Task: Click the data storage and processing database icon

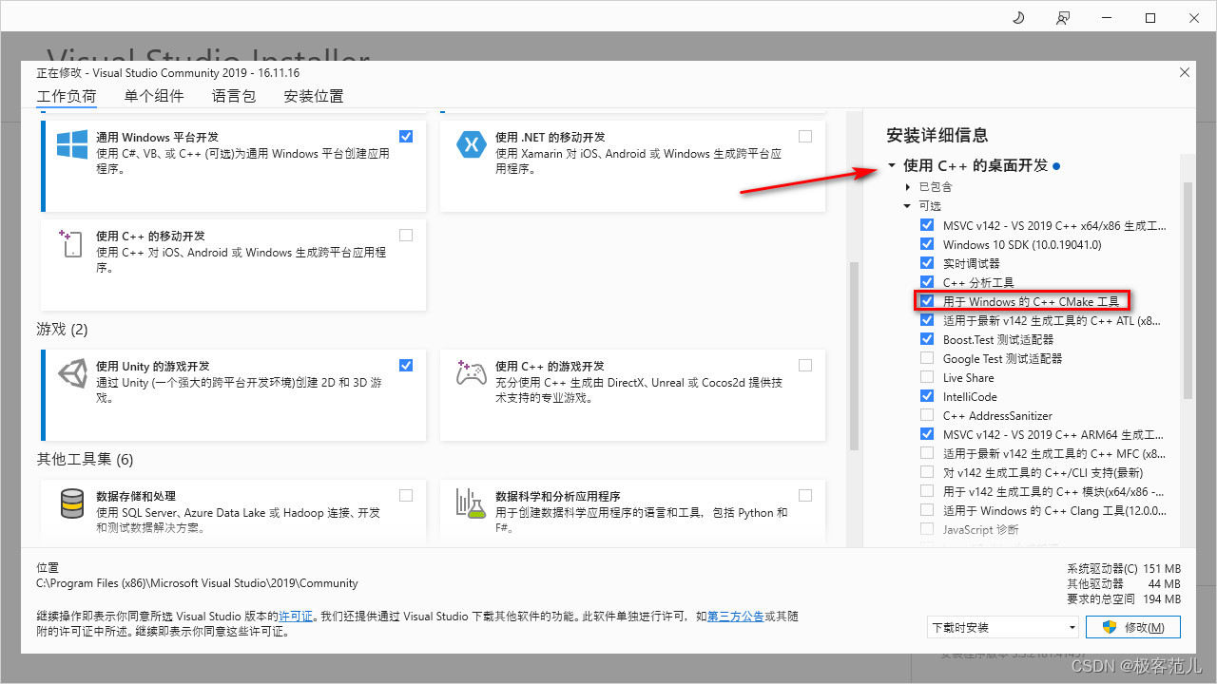Action: pos(72,503)
